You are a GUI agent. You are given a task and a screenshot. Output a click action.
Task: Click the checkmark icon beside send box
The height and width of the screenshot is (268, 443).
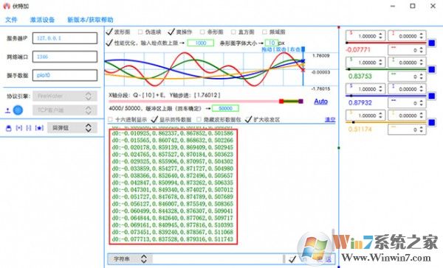coord(292,258)
